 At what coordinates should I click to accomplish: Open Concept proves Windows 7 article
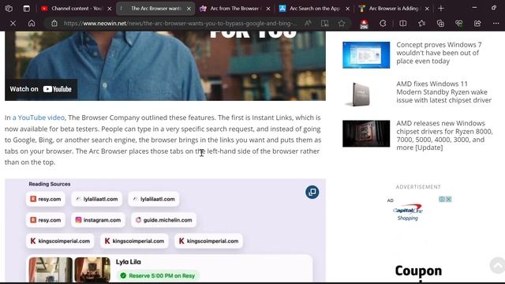[x=439, y=53]
